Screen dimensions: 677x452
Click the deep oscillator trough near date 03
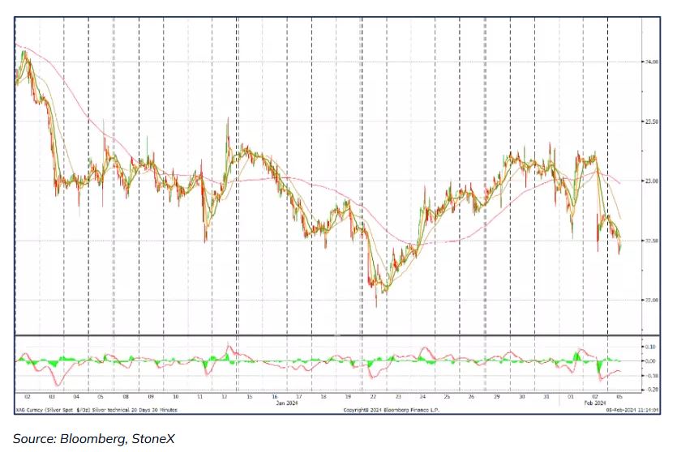pos(57,384)
